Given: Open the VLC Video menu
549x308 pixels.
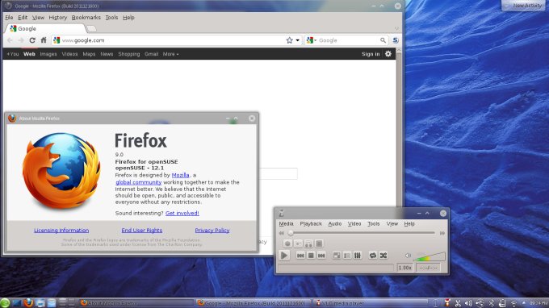Looking at the screenshot, I should click(354, 224).
